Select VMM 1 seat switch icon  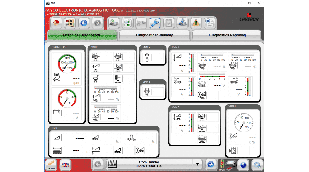96,79
